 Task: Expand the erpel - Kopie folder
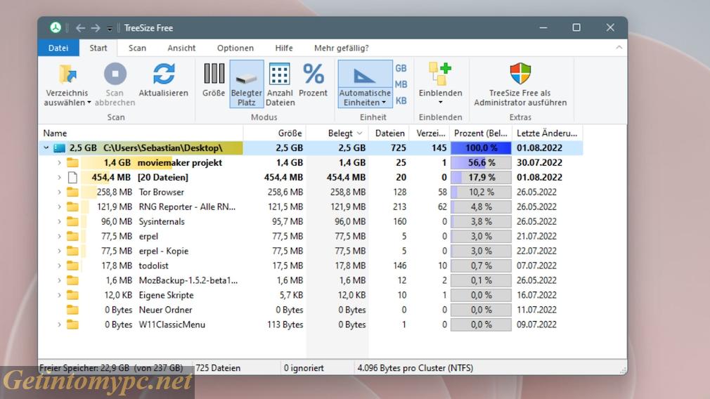point(59,251)
